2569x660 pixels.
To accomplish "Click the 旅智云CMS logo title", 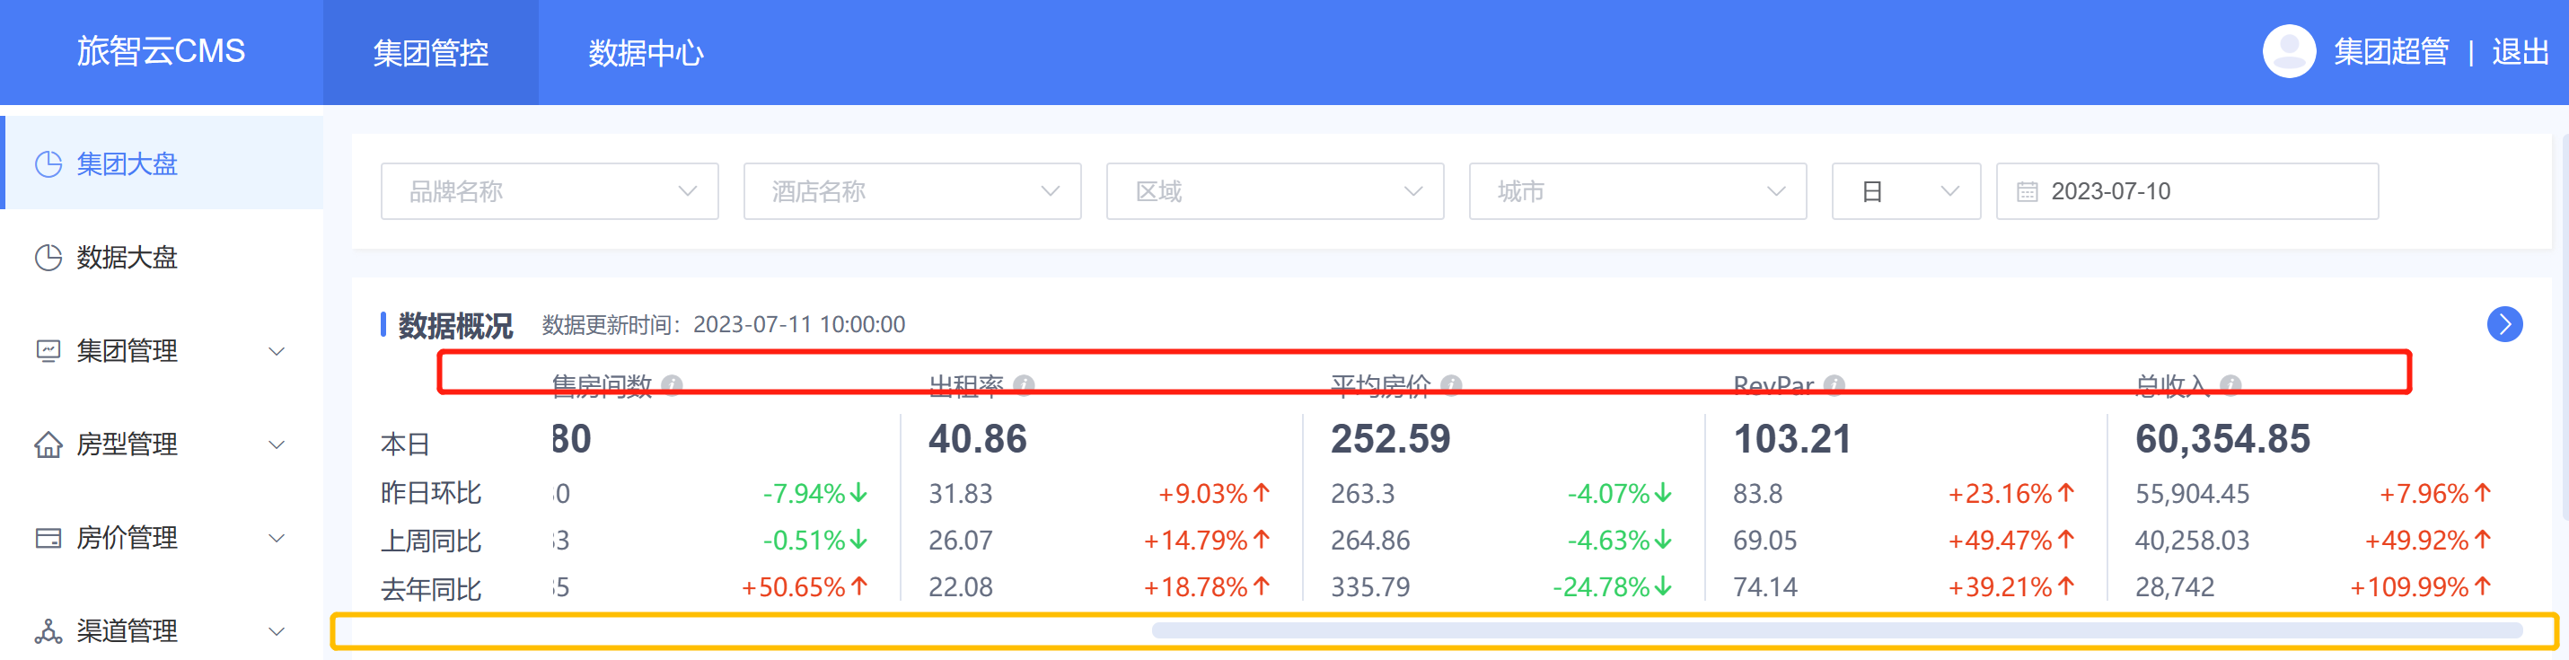I will pyautogui.click(x=161, y=51).
